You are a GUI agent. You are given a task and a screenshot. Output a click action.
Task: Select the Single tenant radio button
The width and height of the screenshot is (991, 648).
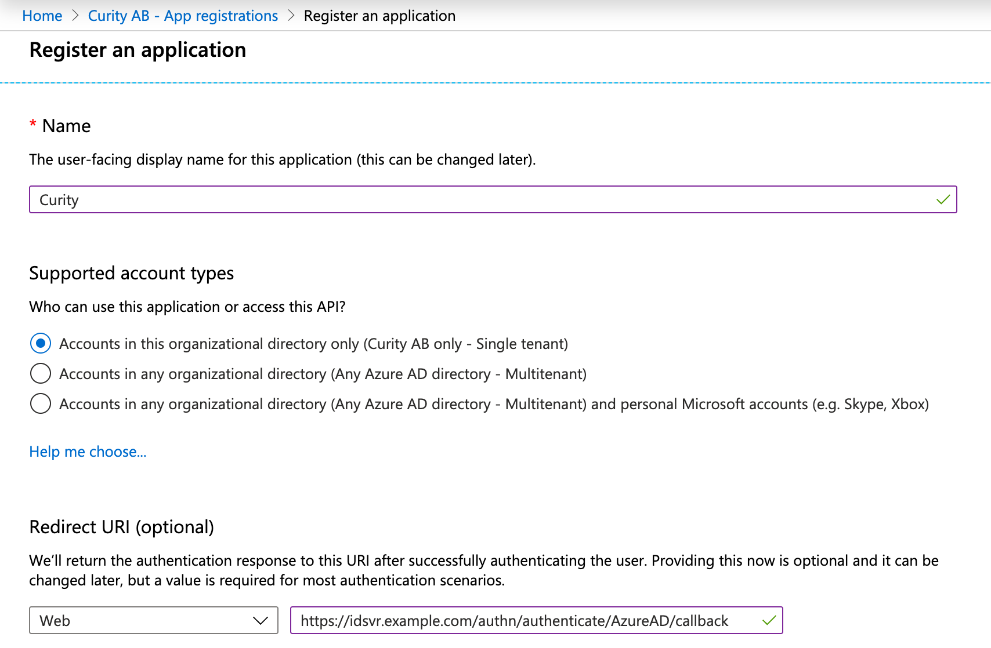pyautogui.click(x=40, y=343)
